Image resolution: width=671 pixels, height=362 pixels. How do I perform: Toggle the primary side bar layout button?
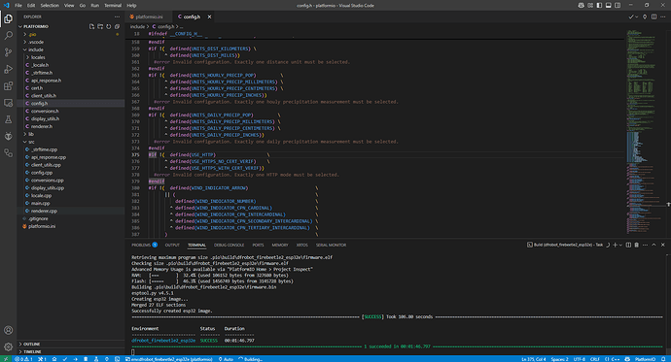(599, 5)
